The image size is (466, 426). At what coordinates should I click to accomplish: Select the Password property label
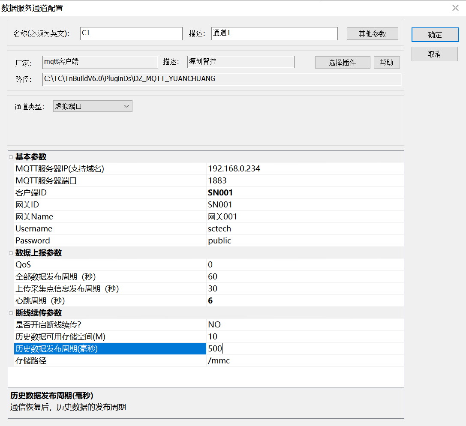click(x=33, y=240)
